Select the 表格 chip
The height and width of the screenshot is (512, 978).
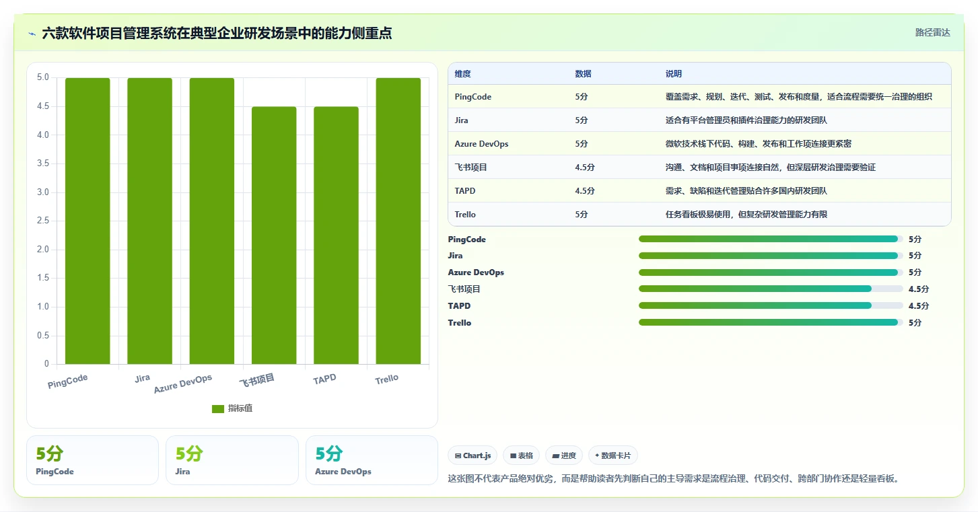coord(521,455)
